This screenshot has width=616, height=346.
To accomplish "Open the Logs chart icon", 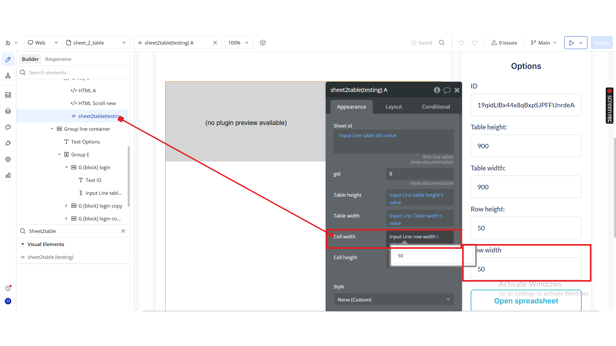I will click(x=8, y=175).
